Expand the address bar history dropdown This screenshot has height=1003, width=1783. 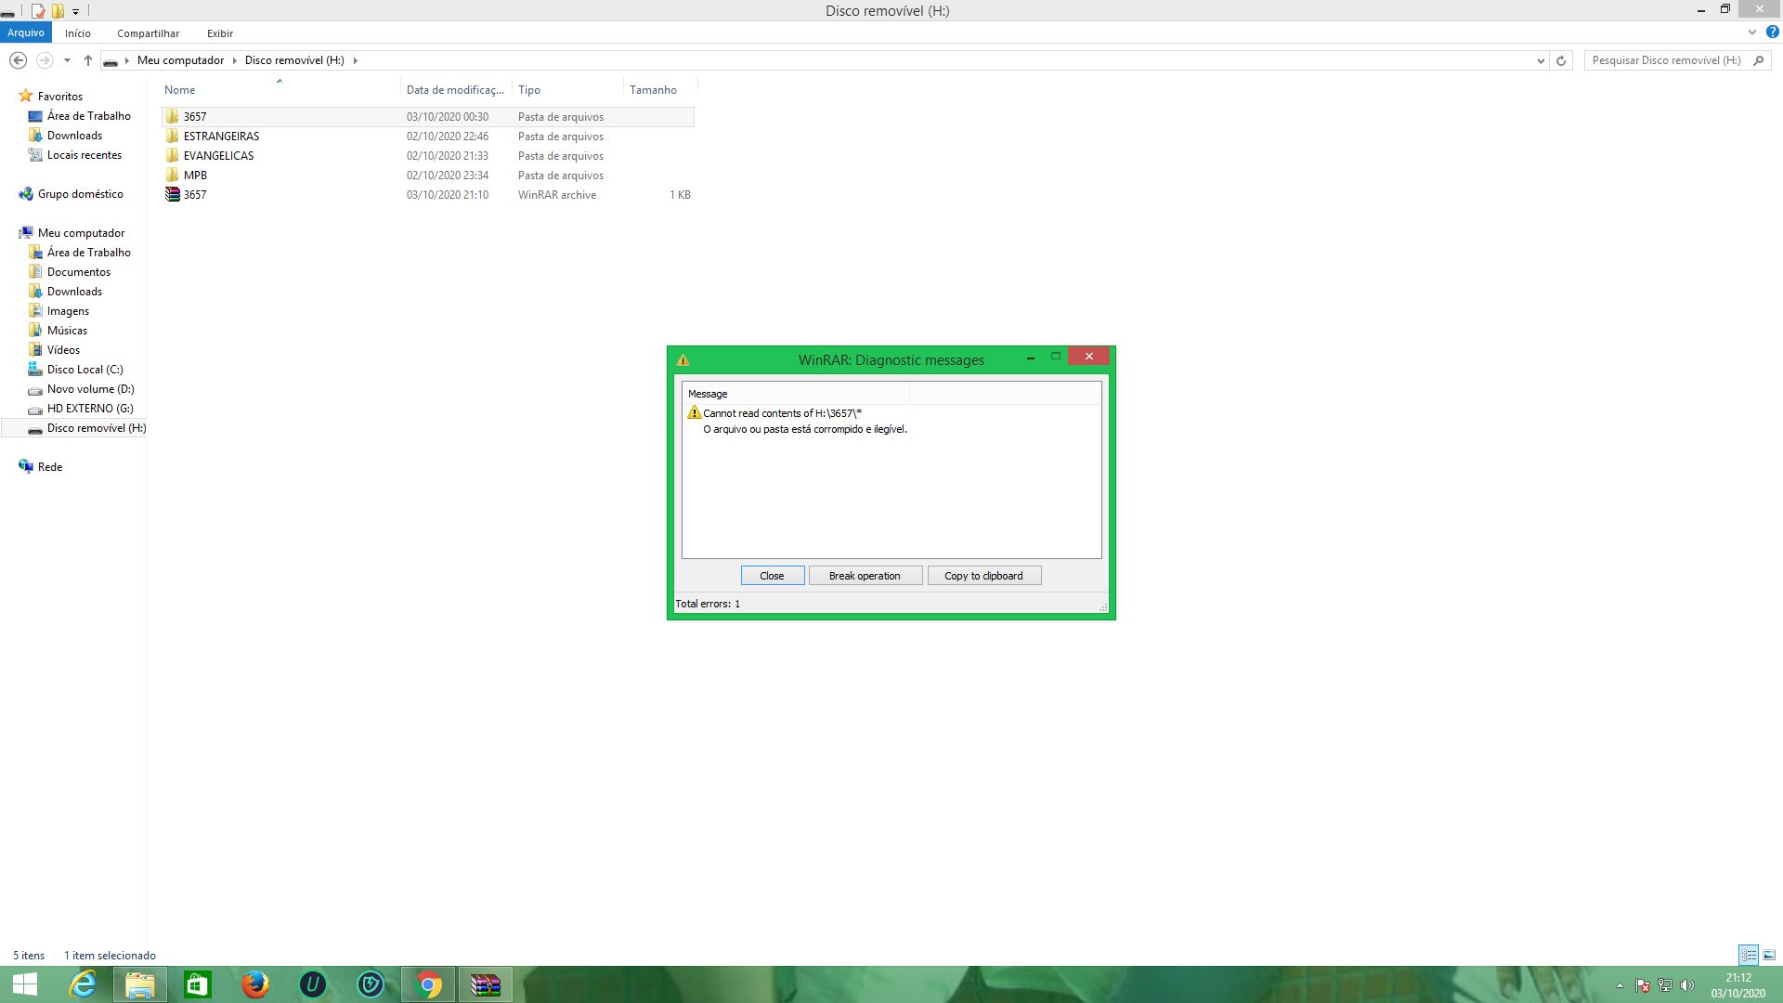point(1541,60)
